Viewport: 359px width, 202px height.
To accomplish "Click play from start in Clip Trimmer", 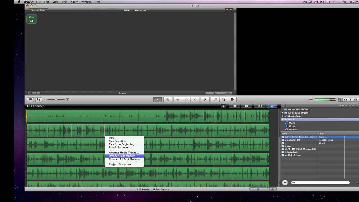I will pyautogui.click(x=234, y=106).
